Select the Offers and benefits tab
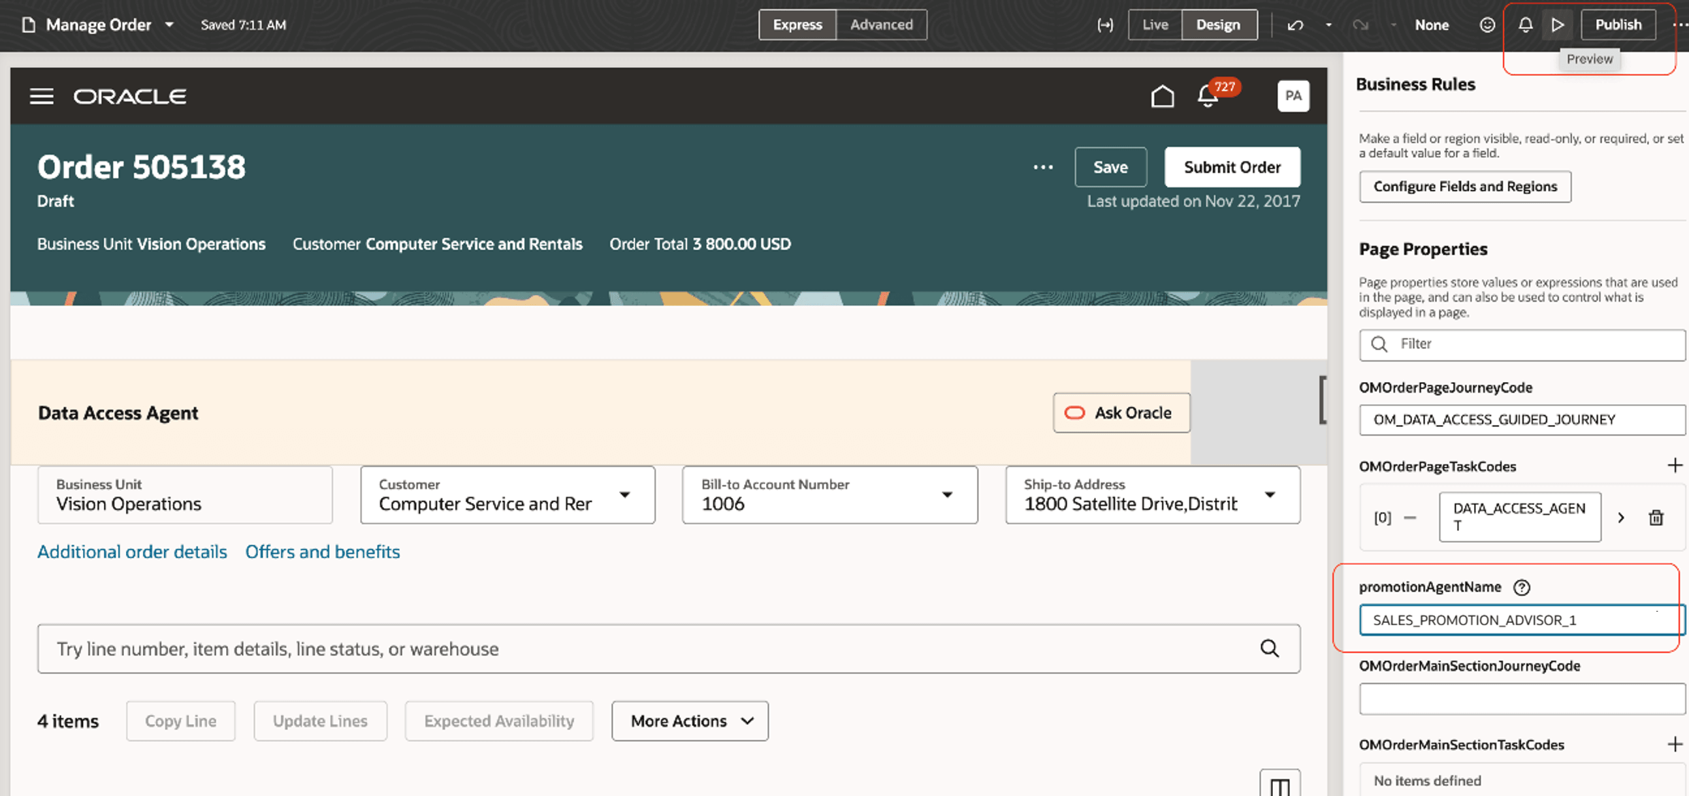The height and width of the screenshot is (796, 1689). 322,551
